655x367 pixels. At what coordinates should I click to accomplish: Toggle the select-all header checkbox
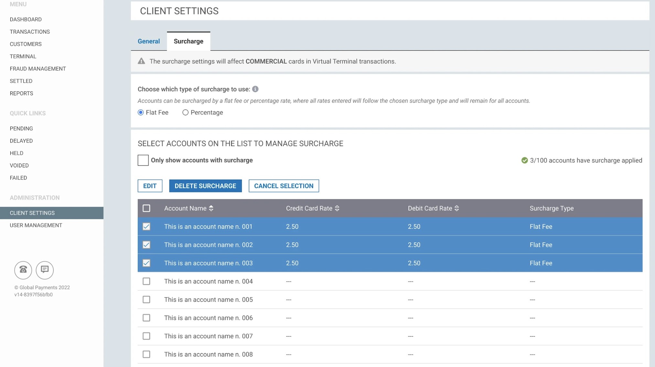(x=146, y=208)
